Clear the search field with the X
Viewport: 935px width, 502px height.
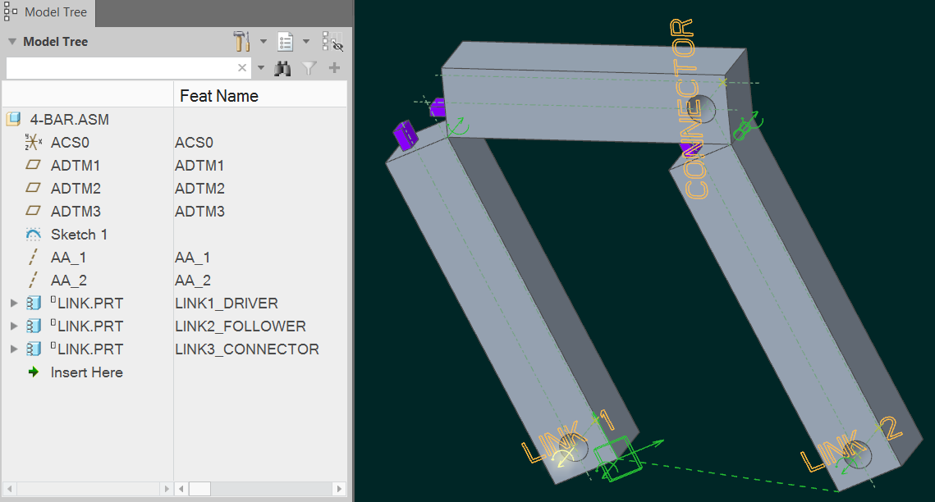click(242, 67)
